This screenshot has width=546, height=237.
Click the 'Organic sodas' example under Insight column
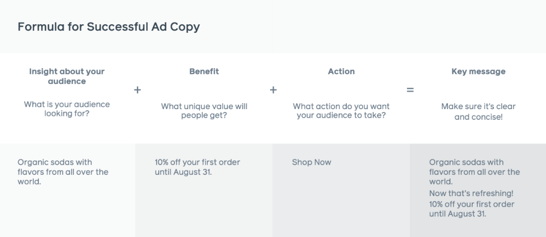63,172
